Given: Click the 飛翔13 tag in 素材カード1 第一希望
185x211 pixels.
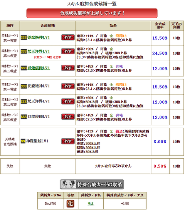Looking at the screenshot, I should tap(121, 36).
